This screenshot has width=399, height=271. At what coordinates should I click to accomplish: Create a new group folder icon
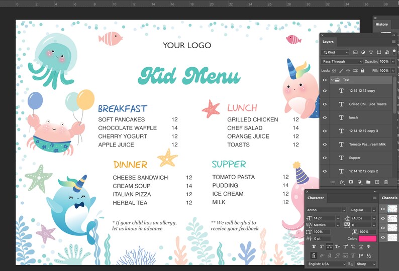[368, 182]
